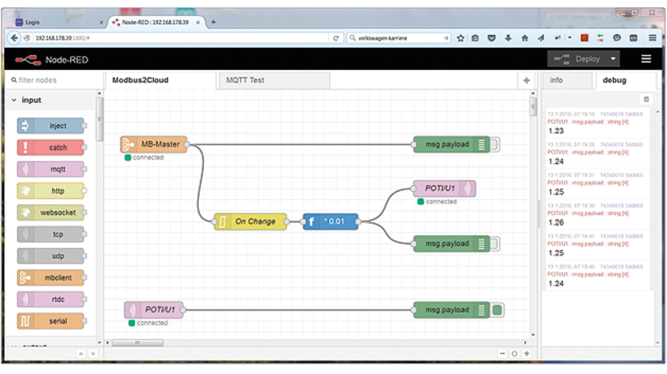Toggle the bottom msg.payload debug node button
The width and height of the screenshot is (667, 374).
pos(497,311)
